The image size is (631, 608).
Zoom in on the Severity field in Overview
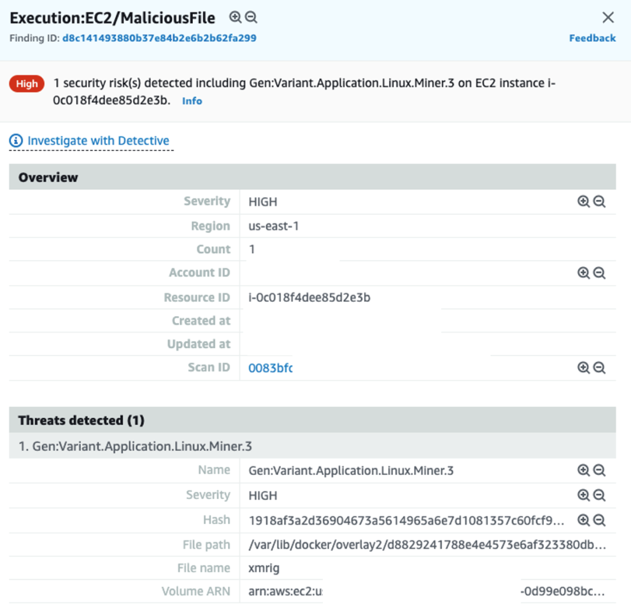click(584, 201)
